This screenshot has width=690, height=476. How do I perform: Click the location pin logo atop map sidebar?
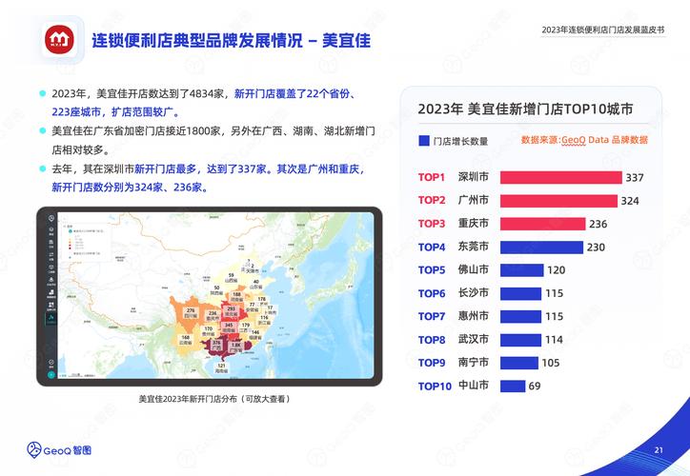pyautogui.click(x=51, y=218)
